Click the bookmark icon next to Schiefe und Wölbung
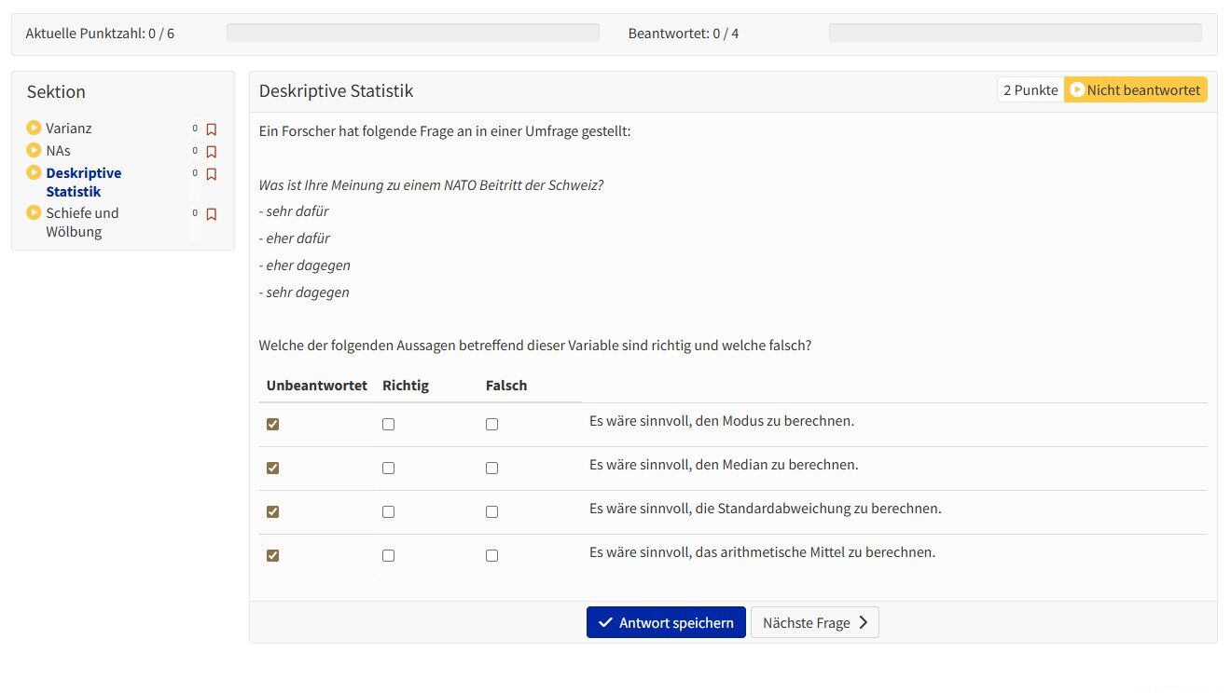Viewport: 1231px width, 693px height. [x=212, y=214]
